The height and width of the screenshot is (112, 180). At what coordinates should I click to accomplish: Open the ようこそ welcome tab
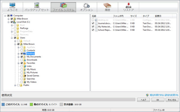coord(12,7)
